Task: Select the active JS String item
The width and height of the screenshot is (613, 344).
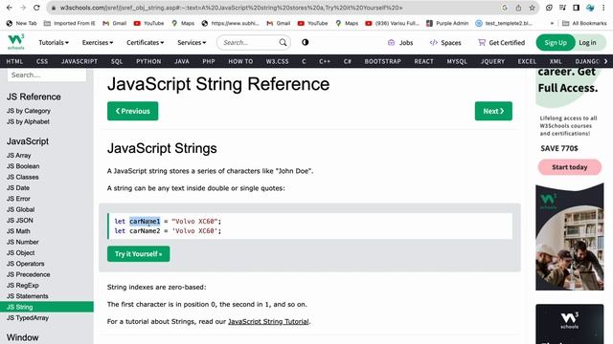Action: tap(47, 307)
